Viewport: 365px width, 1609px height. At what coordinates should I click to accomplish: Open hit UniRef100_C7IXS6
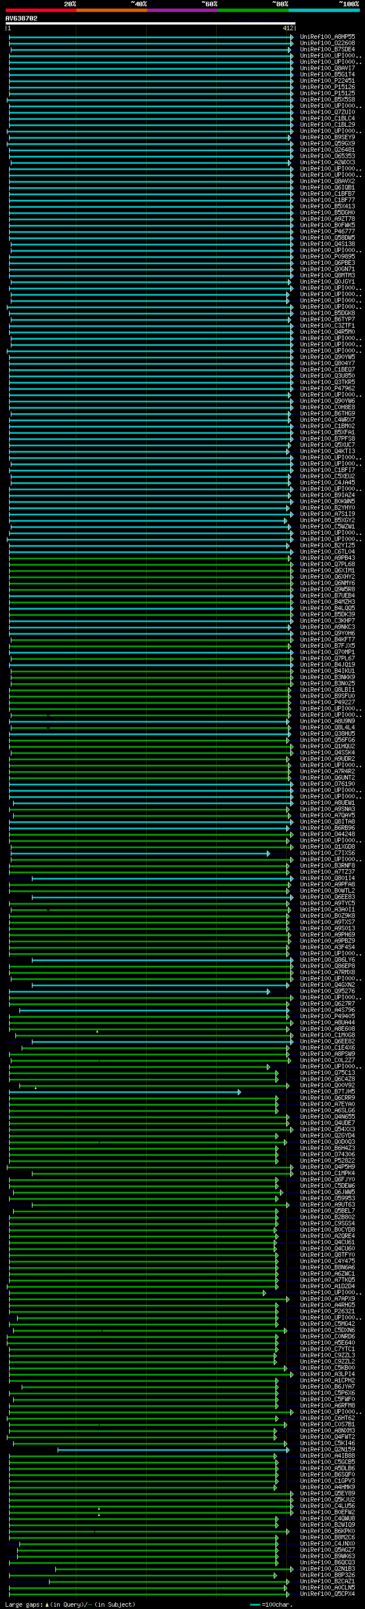pyautogui.click(x=327, y=853)
